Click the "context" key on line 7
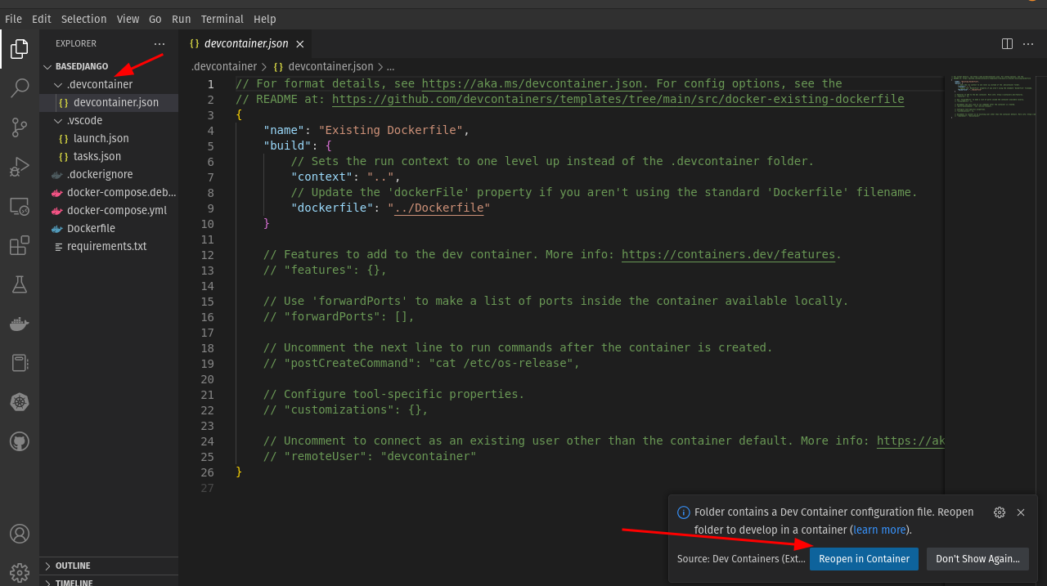 point(321,177)
